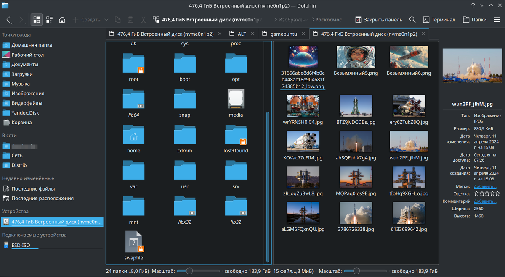505x277 pixels.
Task: Open the hamburger menu at top right
Action: (497, 19)
